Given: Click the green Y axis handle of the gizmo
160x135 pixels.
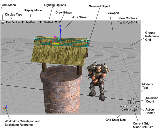Looking at the screenshot, I should click(57, 44).
